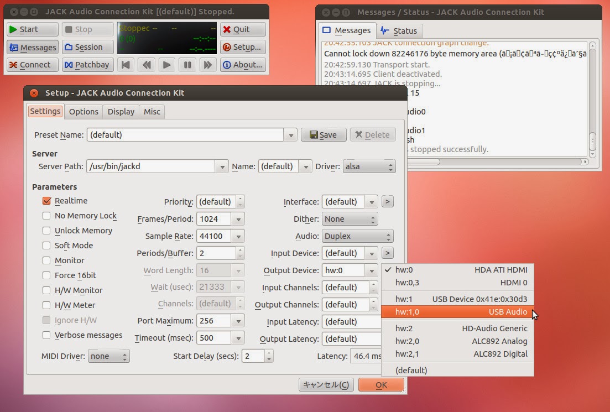The width and height of the screenshot is (610, 412).
Task: Choose hw:2 HD-Audio Generic
Action: coord(457,328)
